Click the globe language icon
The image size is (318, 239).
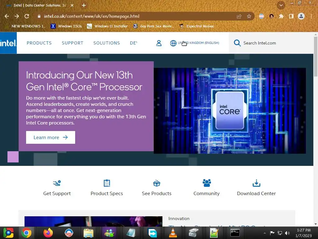pos(173,43)
